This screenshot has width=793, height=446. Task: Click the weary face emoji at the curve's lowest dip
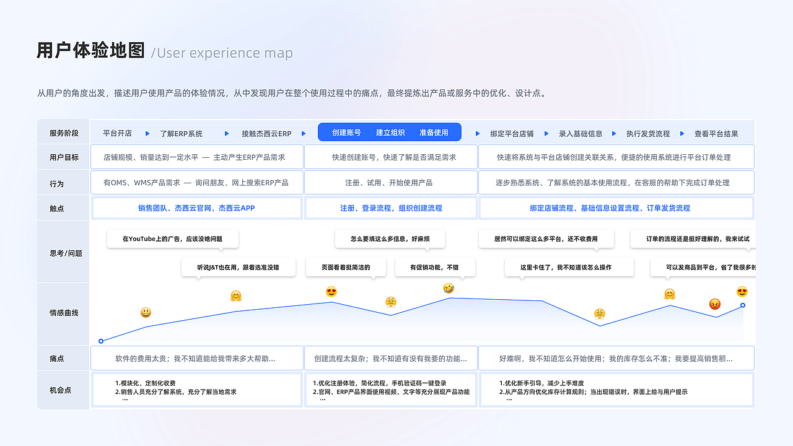pos(600,314)
